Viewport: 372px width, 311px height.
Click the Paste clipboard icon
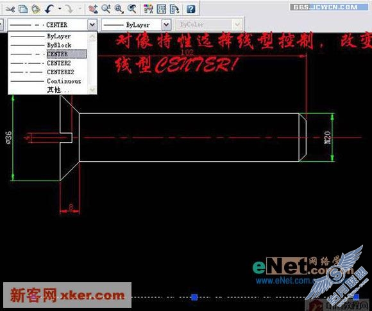36,9
